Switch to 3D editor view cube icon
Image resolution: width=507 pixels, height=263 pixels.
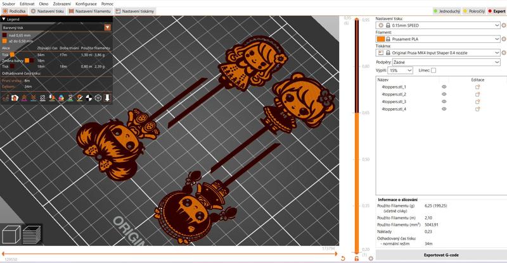click(11, 235)
